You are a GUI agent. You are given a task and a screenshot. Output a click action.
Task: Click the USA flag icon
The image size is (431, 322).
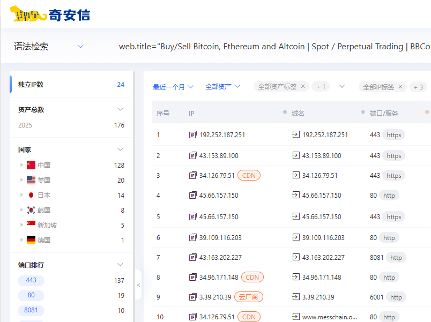click(31, 180)
